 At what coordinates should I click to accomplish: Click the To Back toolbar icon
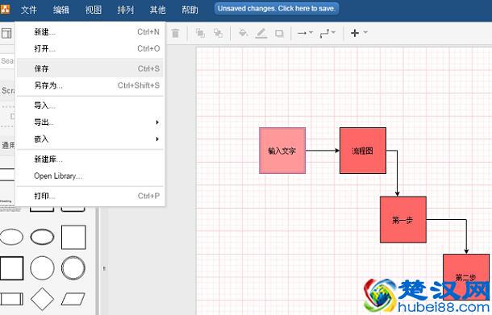[x=218, y=33]
